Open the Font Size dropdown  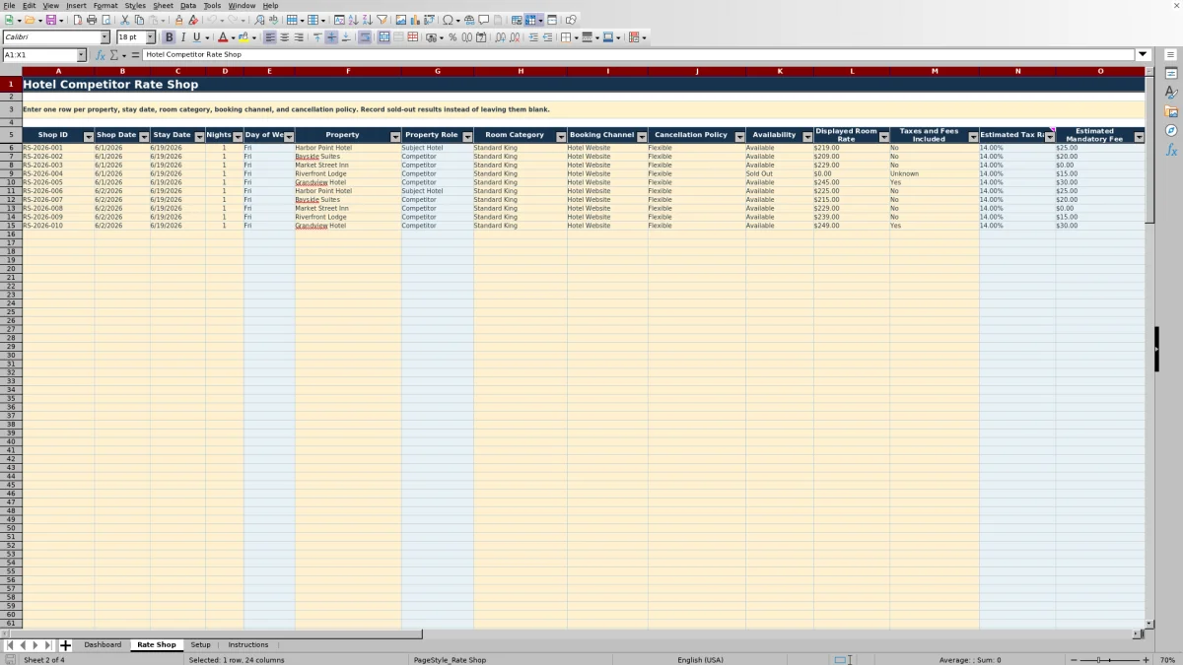coord(150,37)
